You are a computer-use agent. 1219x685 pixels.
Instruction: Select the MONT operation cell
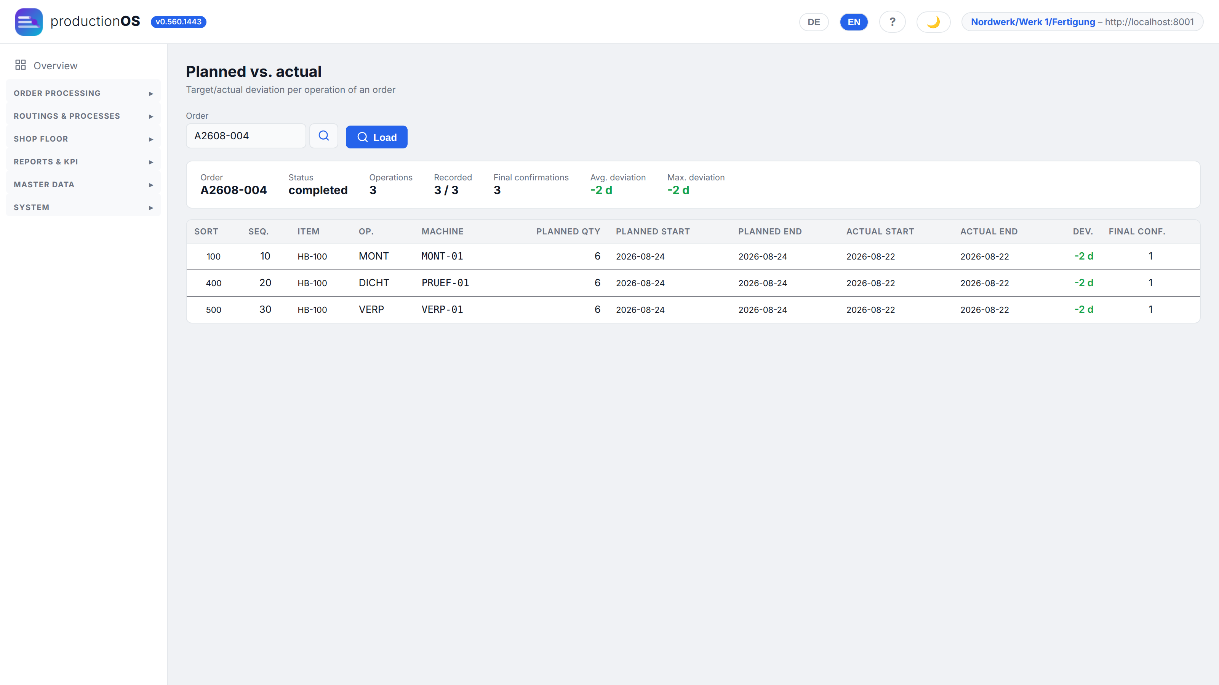coord(373,256)
